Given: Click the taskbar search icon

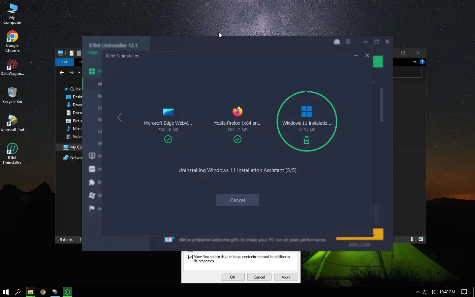Looking at the screenshot, I should 18,292.
